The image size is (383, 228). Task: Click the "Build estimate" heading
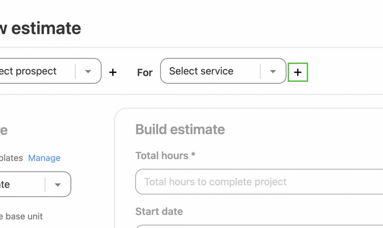pyautogui.click(x=180, y=129)
